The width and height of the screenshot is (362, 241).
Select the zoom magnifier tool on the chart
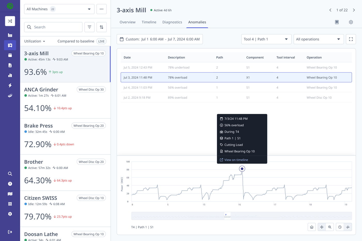coord(330,227)
